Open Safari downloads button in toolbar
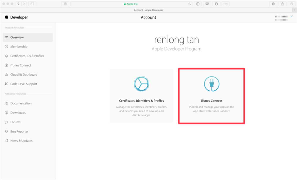The image size is (297, 180). pos(273,4)
